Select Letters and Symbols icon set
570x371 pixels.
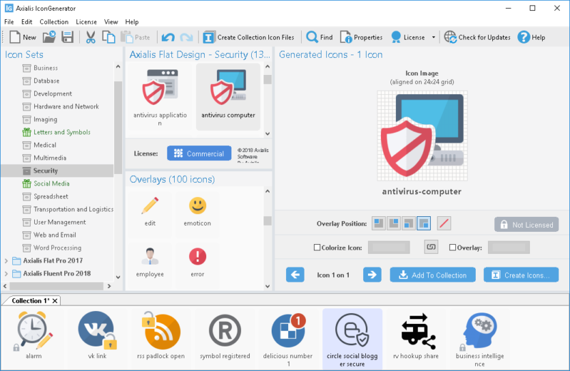coord(62,132)
